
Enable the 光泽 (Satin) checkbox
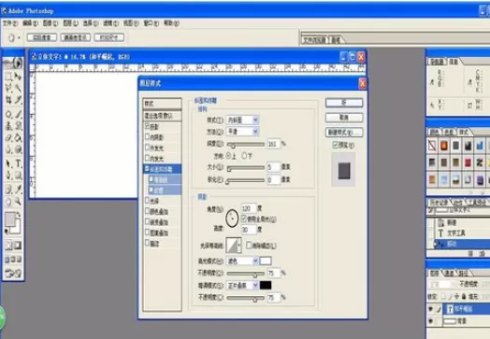pyautogui.click(x=147, y=200)
